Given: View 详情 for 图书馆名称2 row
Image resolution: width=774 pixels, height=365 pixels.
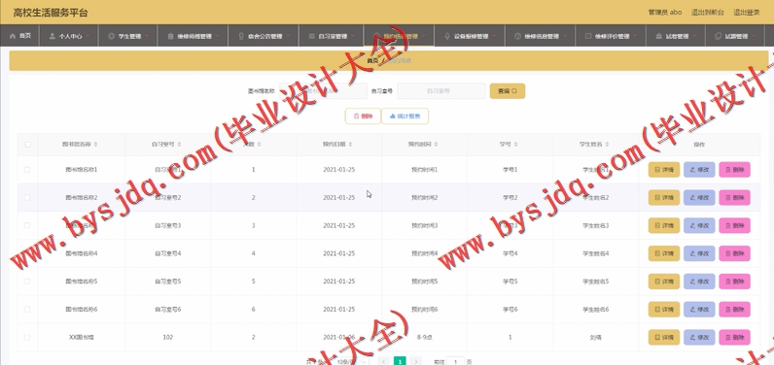Looking at the screenshot, I should point(664,197).
